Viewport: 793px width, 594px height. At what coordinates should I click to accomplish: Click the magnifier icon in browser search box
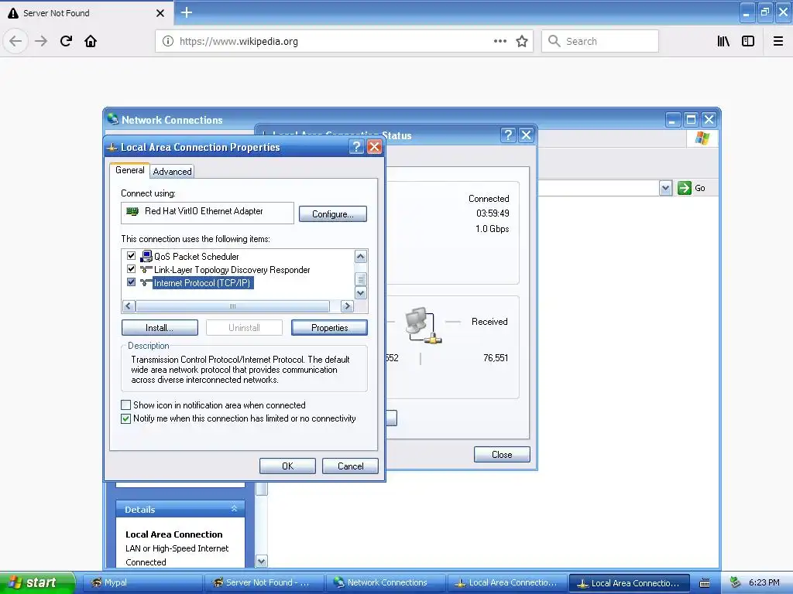pos(554,41)
